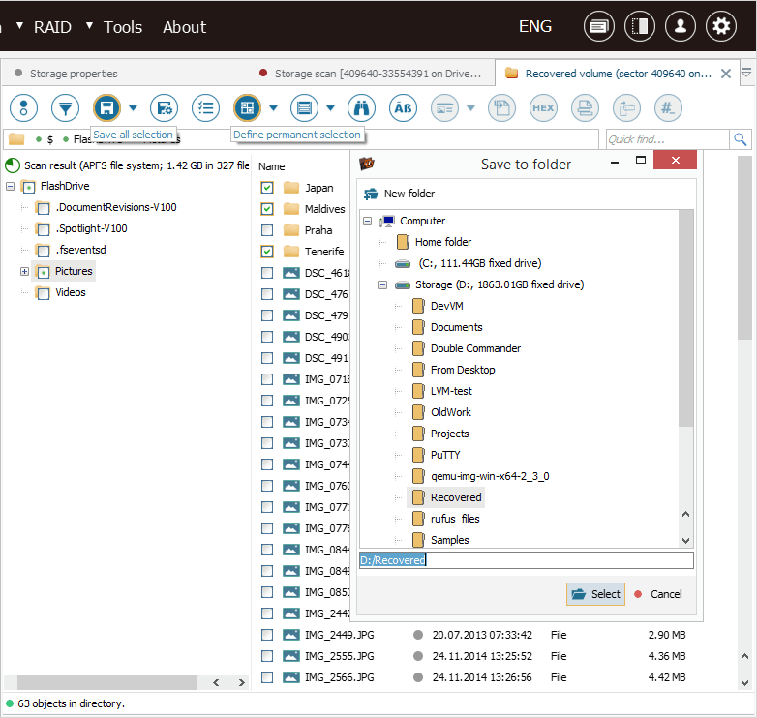Toggle the Tenerife folder checkbox

pos(267,252)
